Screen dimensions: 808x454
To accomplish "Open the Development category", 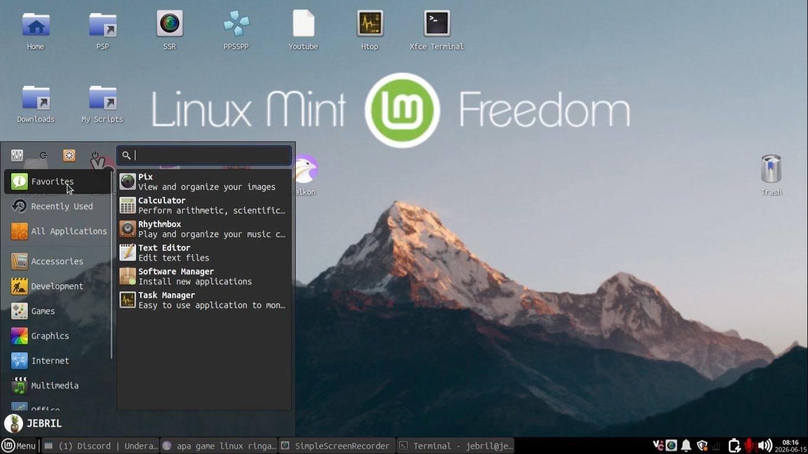I will [x=57, y=286].
